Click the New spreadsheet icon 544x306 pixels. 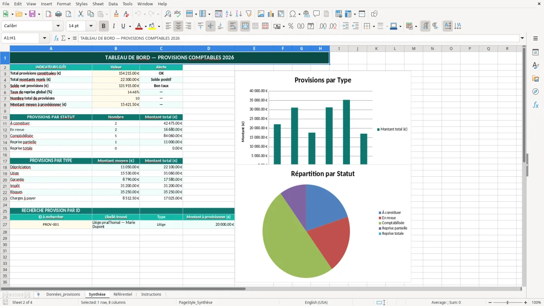point(5,14)
